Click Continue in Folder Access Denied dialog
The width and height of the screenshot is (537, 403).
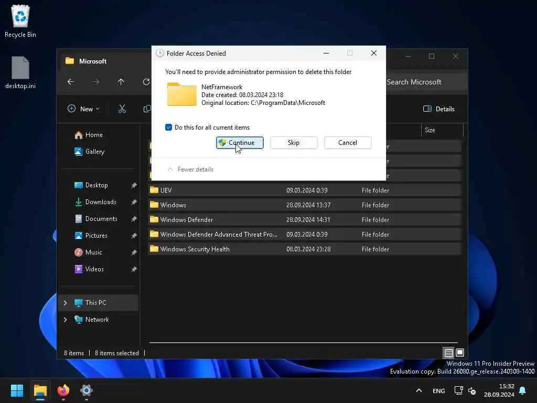(240, 143)
